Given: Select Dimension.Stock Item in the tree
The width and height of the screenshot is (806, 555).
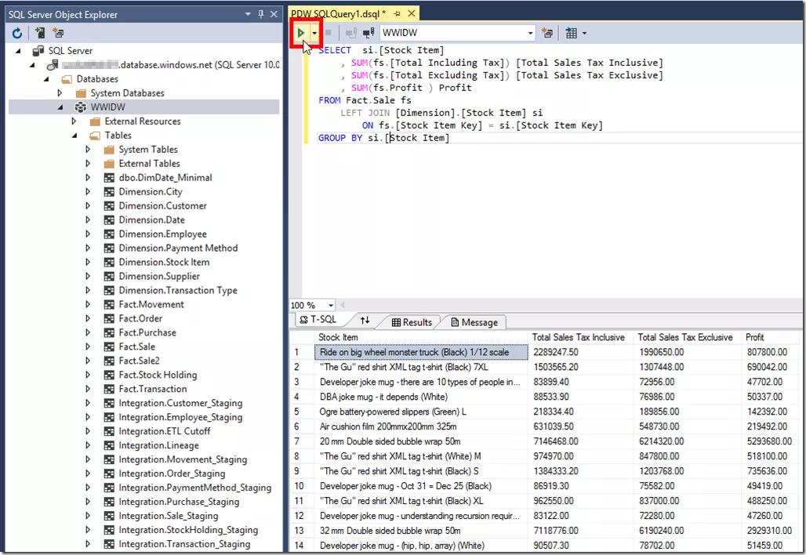Looking at the screenshot, I should [x=164, y=262].
